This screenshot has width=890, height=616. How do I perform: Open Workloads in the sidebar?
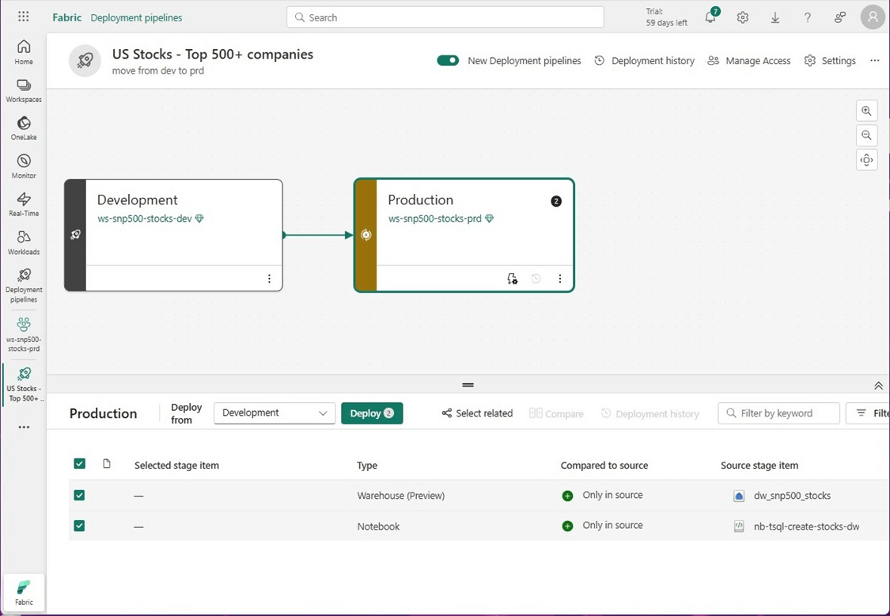(24, 242)
